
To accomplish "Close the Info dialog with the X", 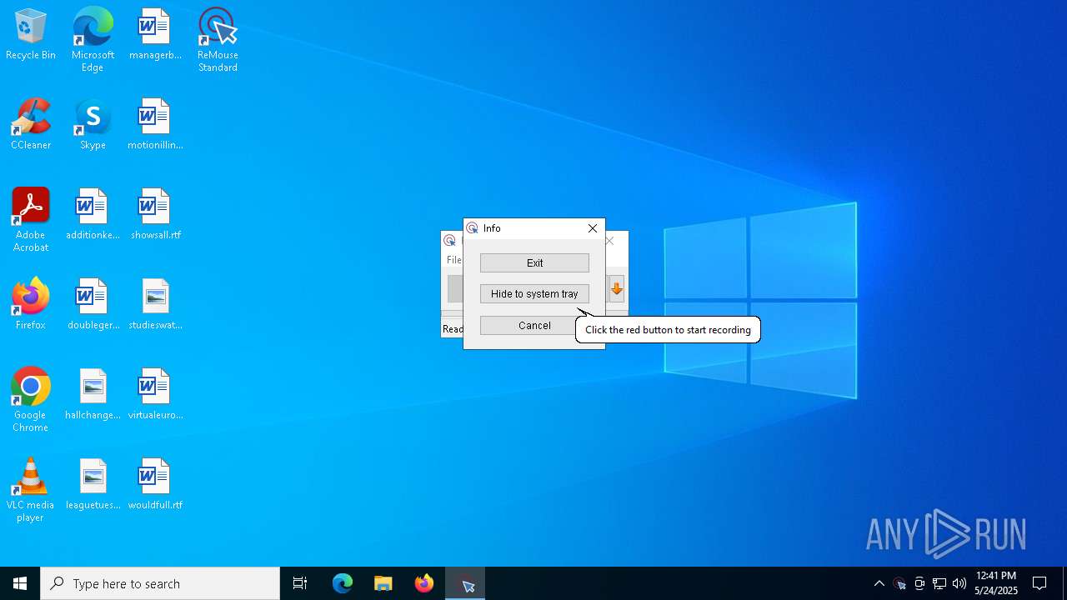I will 593,228.
